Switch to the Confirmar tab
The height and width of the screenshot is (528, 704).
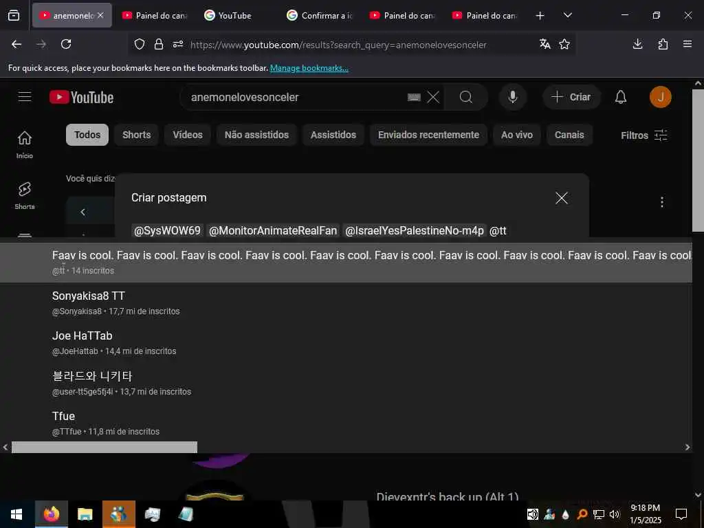coord(318,15)
